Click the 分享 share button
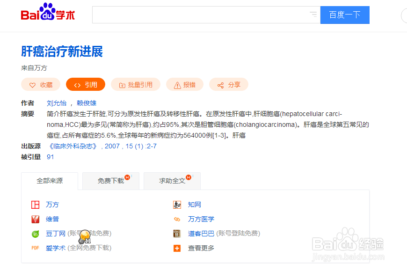 (x=229, y=85)
